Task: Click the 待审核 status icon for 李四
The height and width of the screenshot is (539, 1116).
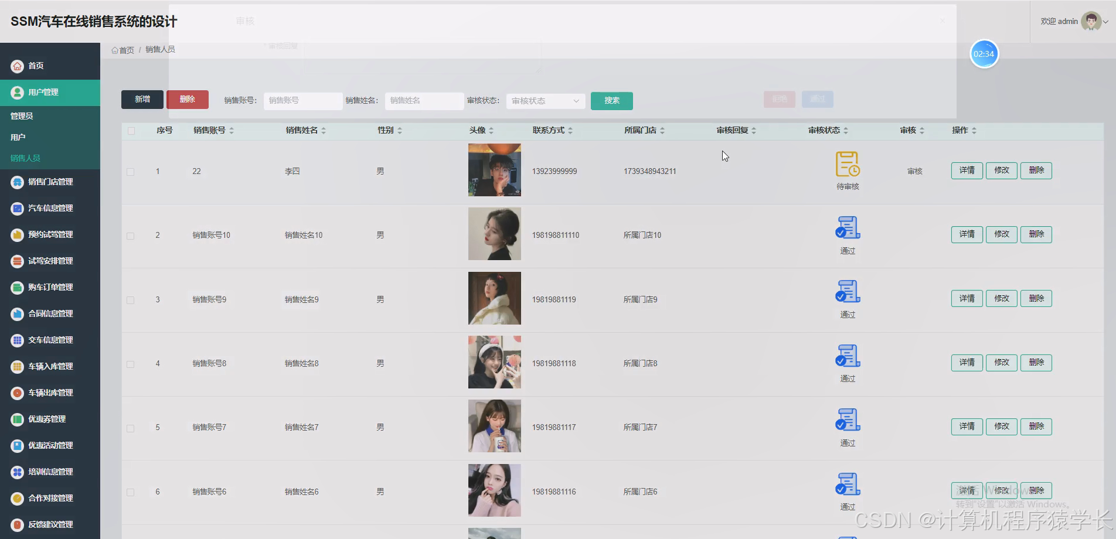Action: (x=848, y=164)
